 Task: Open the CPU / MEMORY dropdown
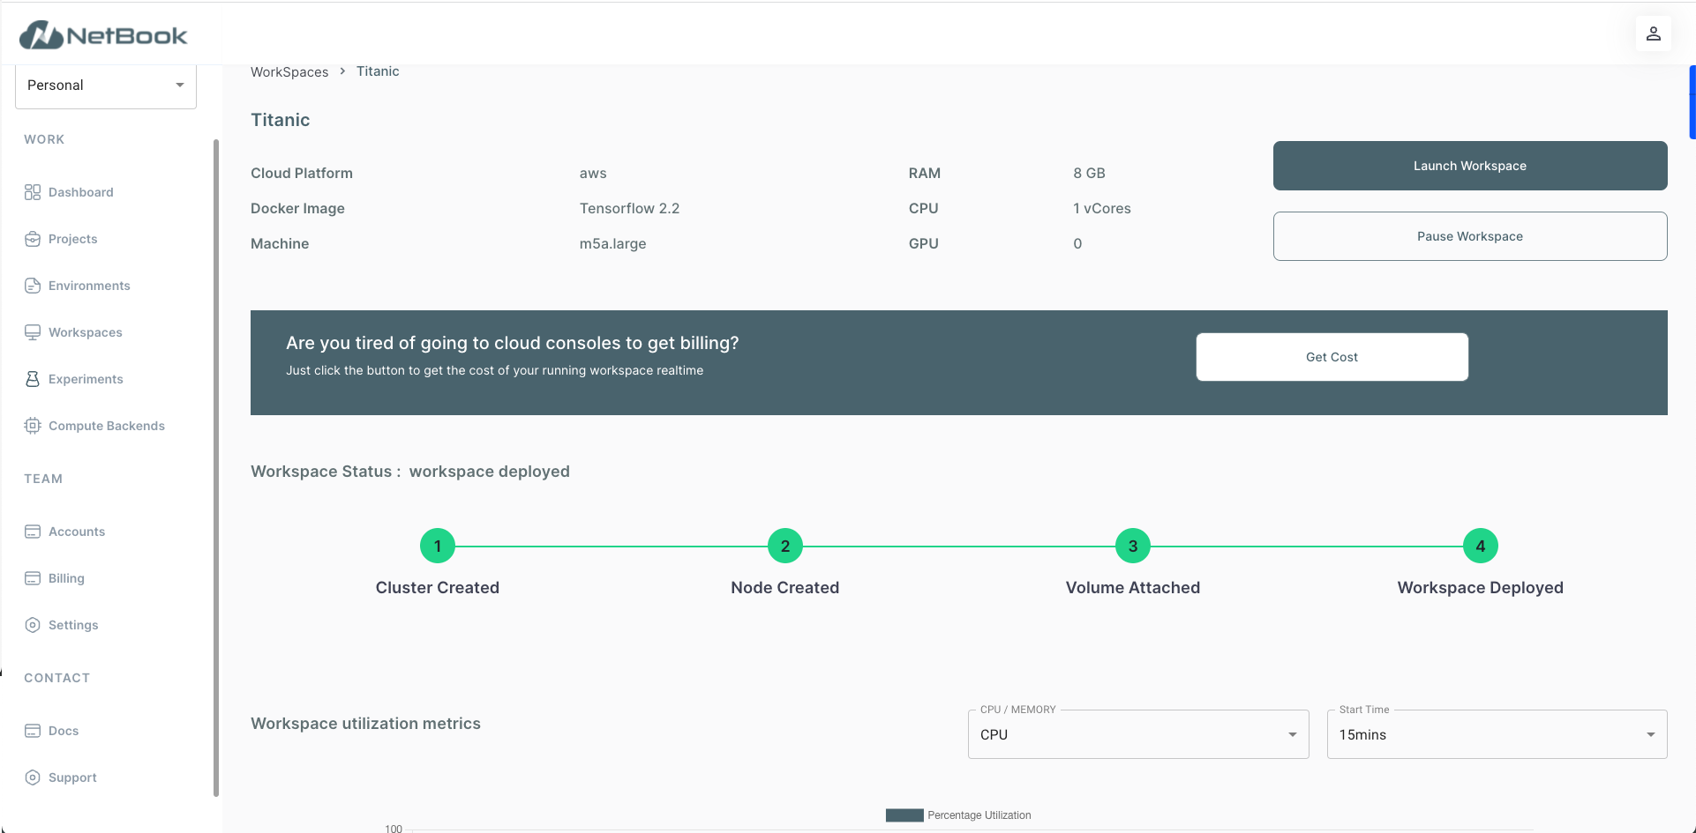coord(1138,734)
